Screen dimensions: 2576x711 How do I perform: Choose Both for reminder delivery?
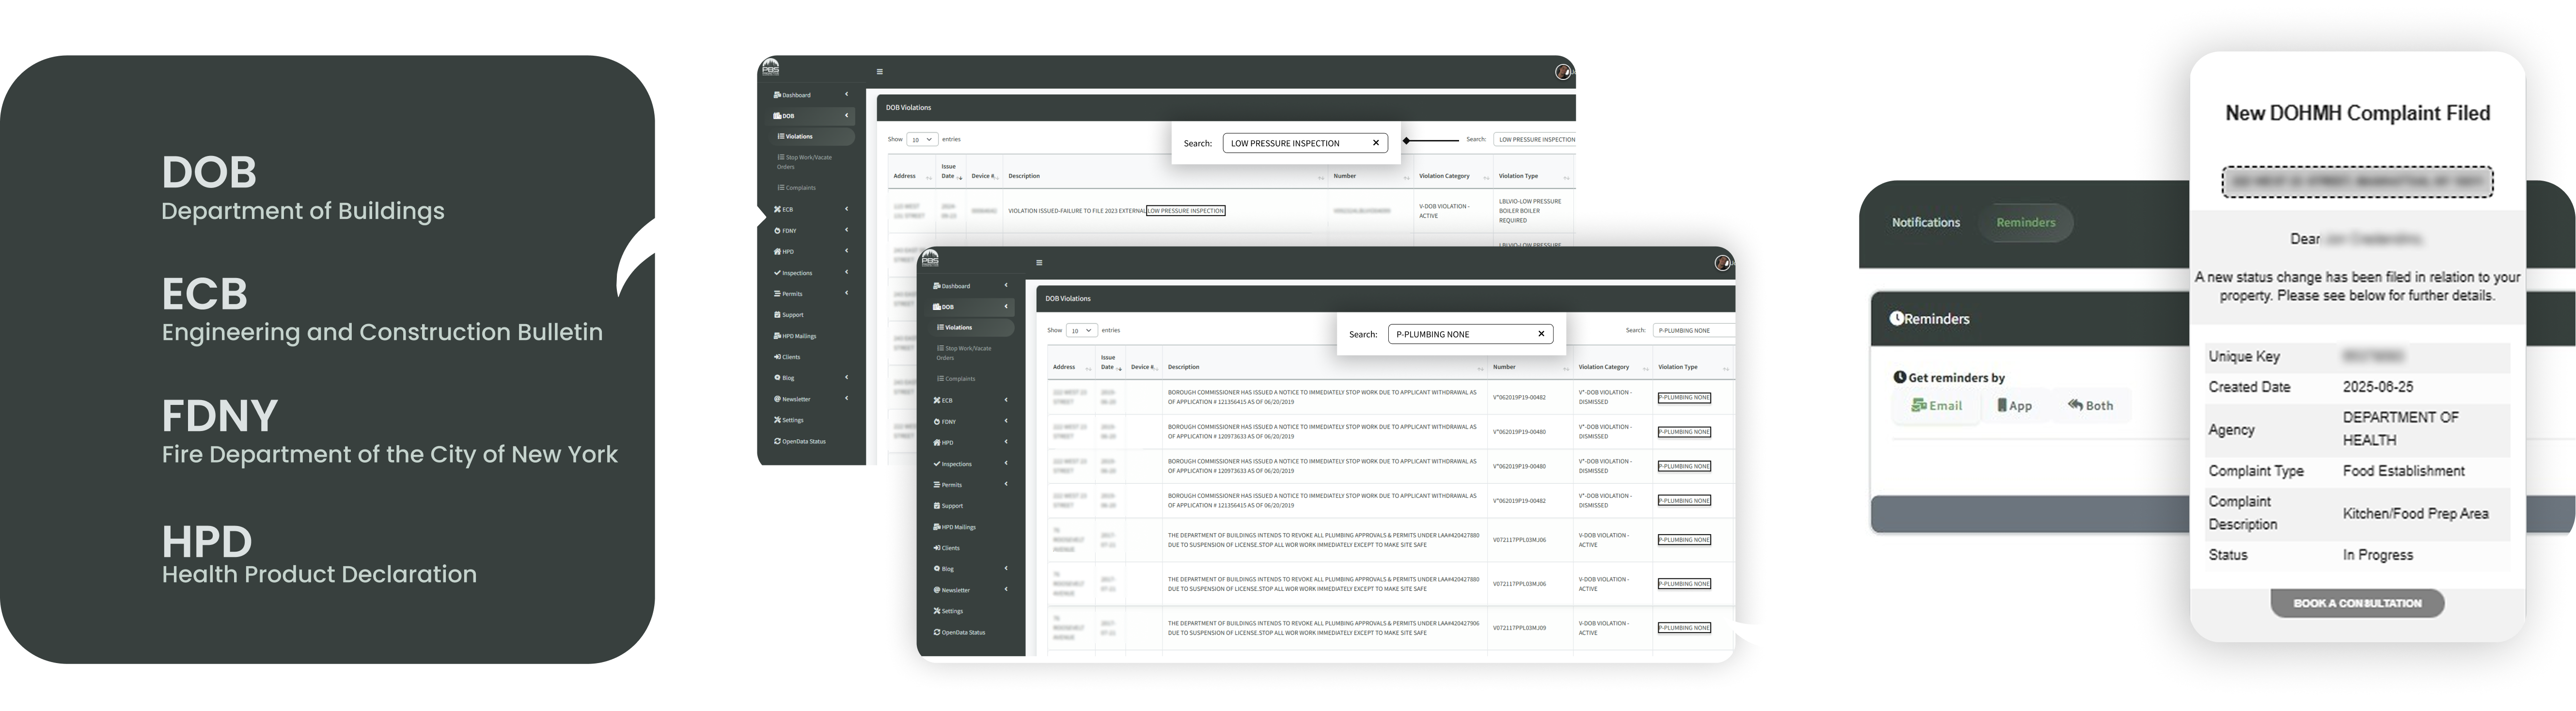2090,406
